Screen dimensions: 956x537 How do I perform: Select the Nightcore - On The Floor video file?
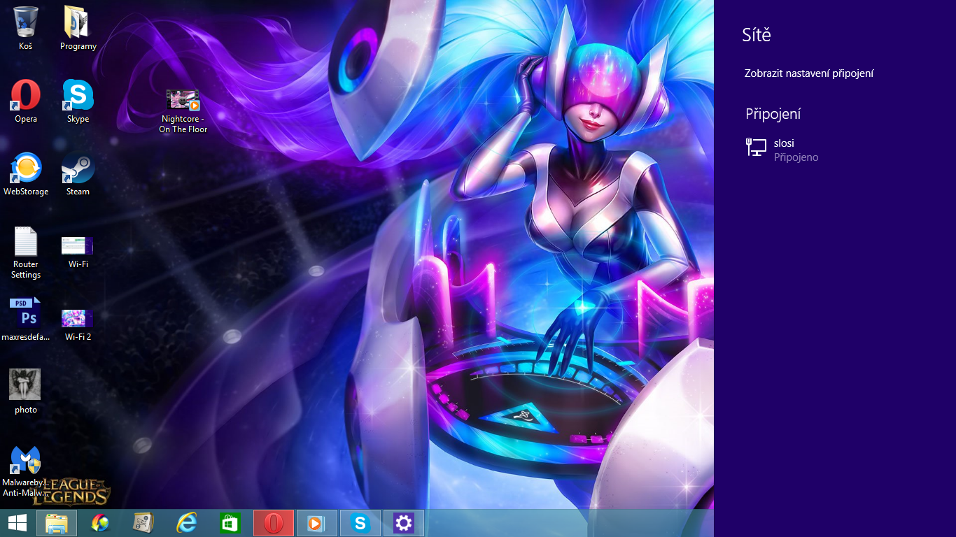[x=183, y=110]
